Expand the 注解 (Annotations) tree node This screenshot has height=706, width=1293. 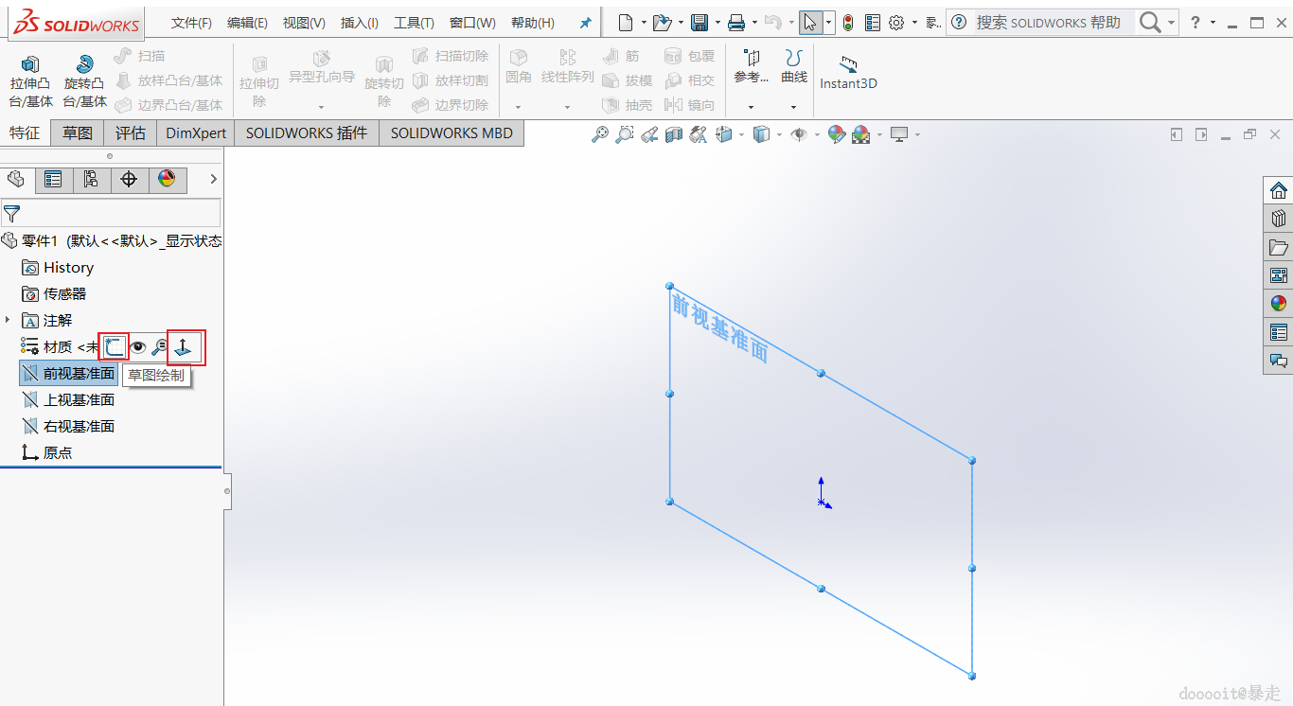click(x=8, y=320)
